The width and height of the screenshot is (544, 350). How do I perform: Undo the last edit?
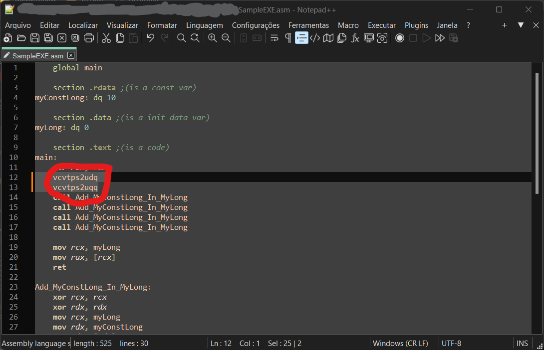(150, 38)
